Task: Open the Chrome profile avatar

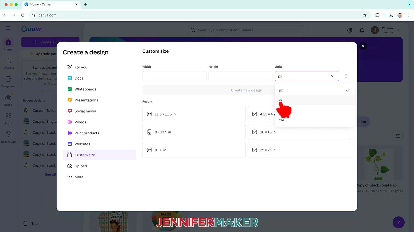Action: click(400, 15)
